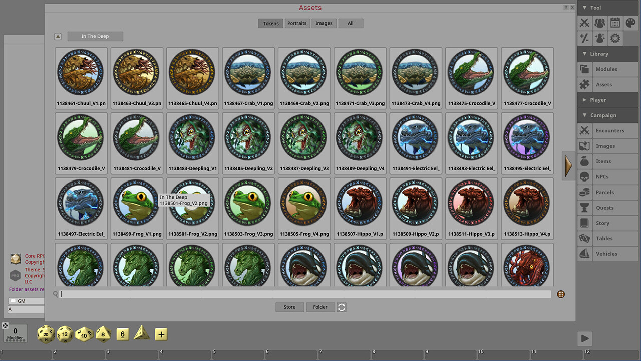Image resolution: width=641 pixels, height=361 pixels.
Task: Click the up arrow above In The Deep folder
Action: click(x=58, y=36)
